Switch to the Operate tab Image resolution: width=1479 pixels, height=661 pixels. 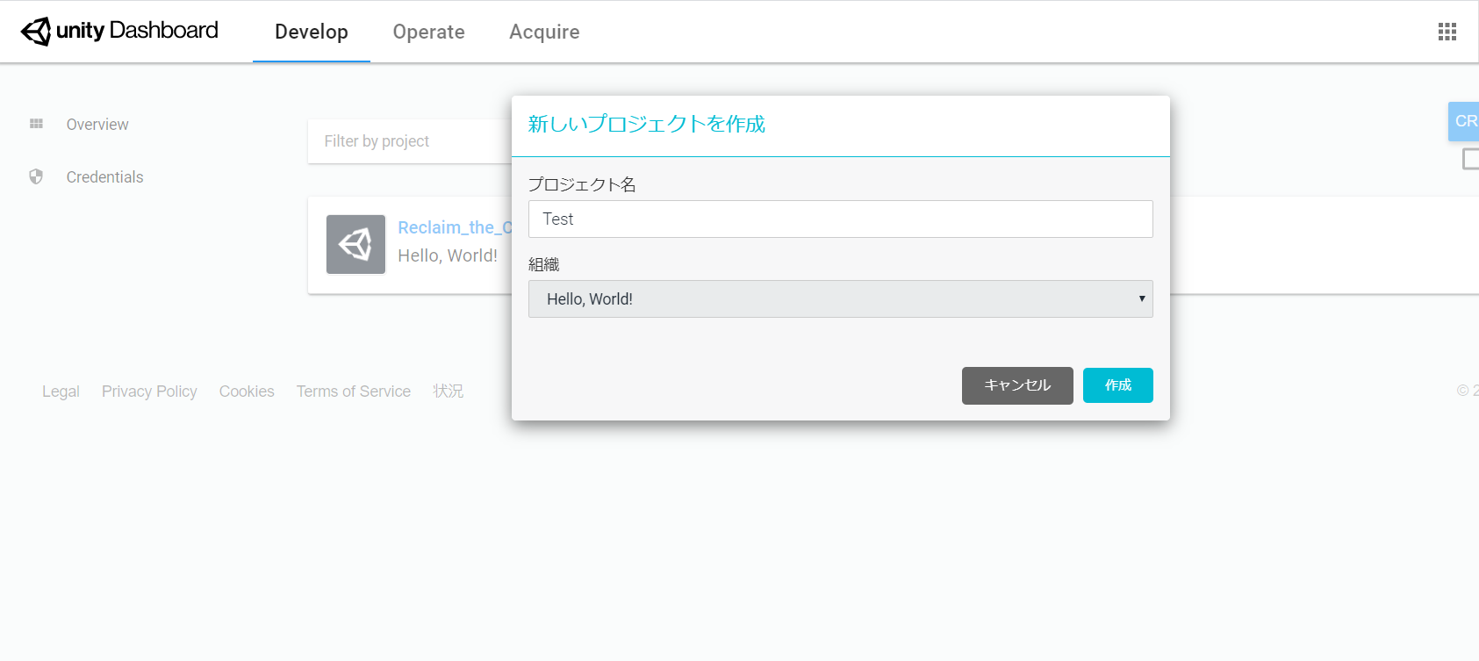428,32
